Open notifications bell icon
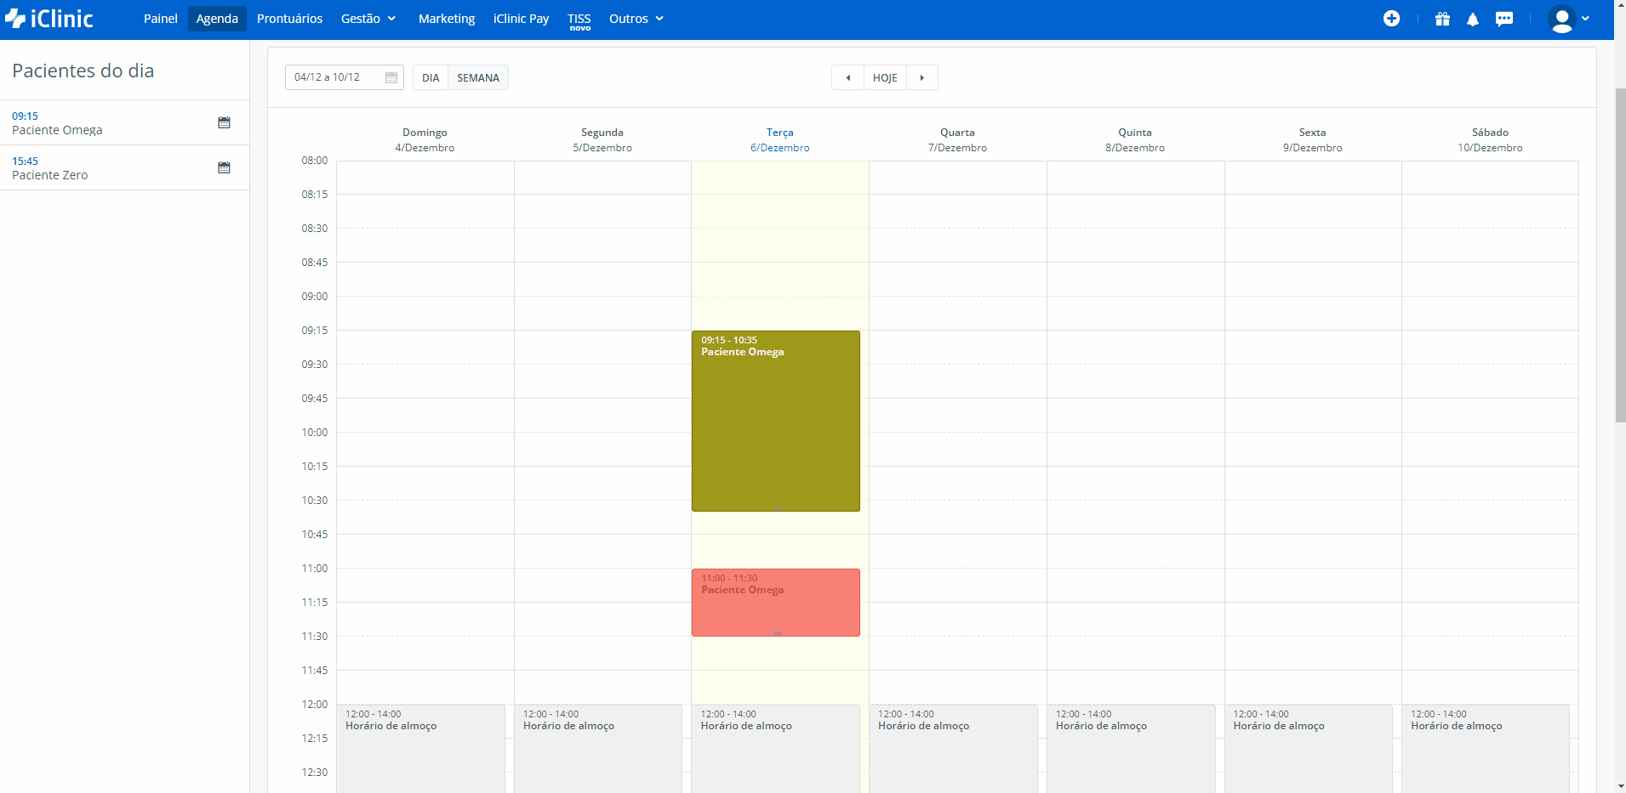This screenshot has width=1626, height=793. pos(1473,19)
